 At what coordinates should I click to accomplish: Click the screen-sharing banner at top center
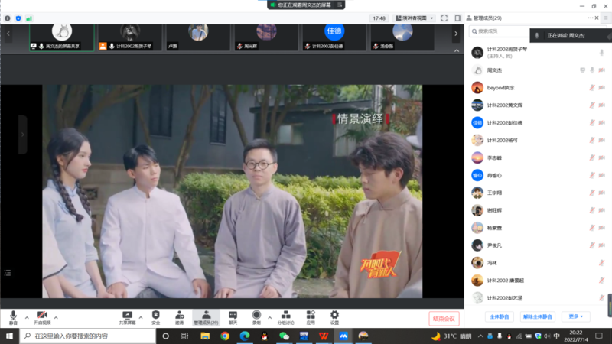point(306,5)
